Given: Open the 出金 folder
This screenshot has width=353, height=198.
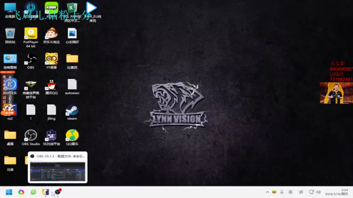Looking at the screenshot, I should point(10,163).
